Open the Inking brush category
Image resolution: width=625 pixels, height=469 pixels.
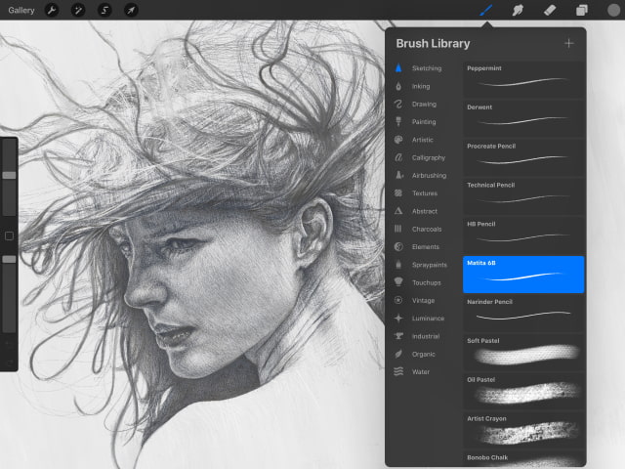tap(420, 86)
